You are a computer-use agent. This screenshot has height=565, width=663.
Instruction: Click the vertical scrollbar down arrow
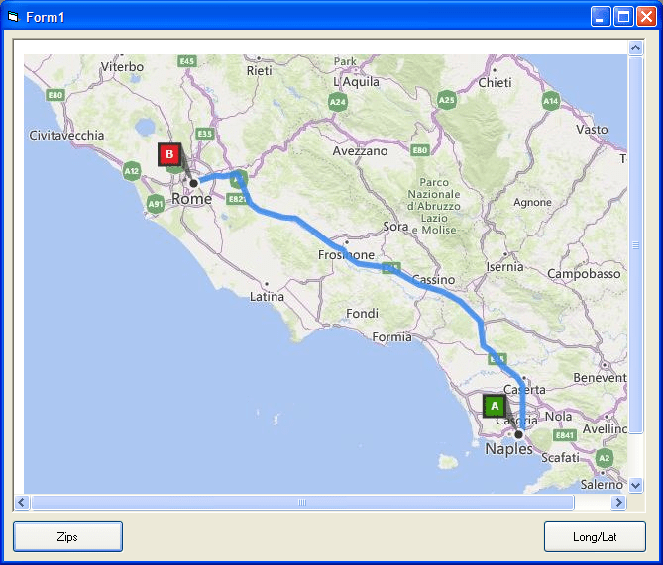click(635, 485)
